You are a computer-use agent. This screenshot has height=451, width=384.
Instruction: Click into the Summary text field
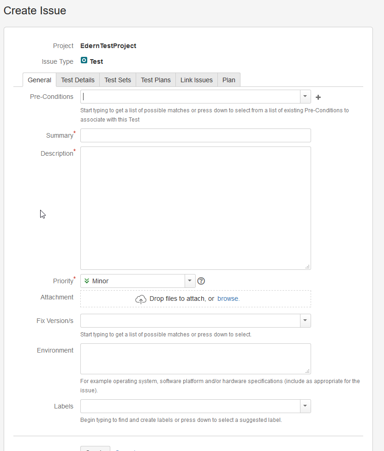click(196, 135)
